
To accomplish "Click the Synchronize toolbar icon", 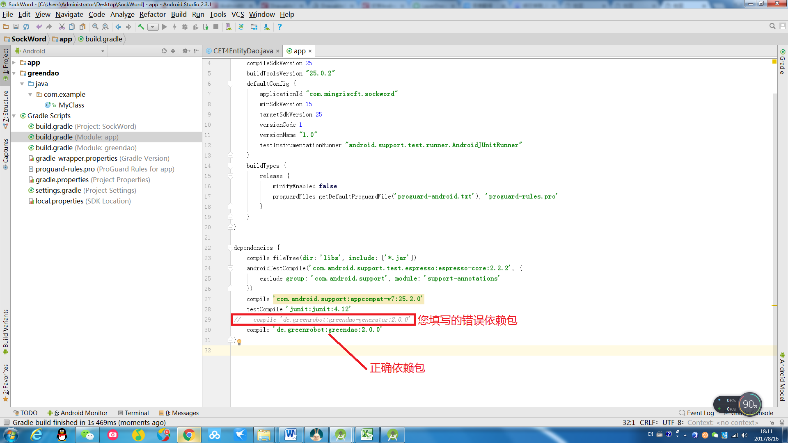I will [x=26, y=27].
